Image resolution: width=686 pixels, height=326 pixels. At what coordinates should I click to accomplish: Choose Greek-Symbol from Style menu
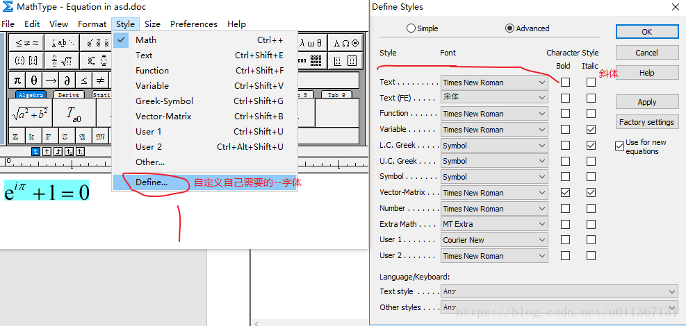205,101
